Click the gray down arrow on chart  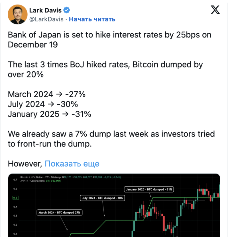[x=177, y=235]
